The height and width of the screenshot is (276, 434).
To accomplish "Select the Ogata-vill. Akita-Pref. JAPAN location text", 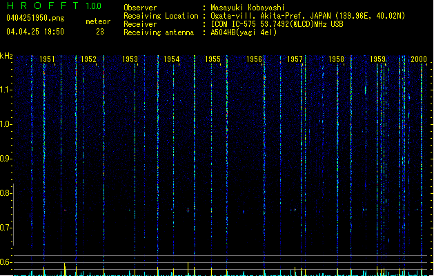I will tap(308, 16).
